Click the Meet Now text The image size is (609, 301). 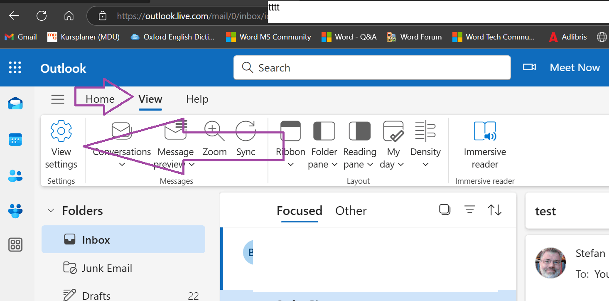point(575,67)
